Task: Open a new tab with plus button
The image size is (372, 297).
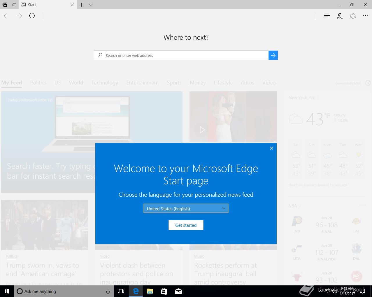Action: click(82, 5)
